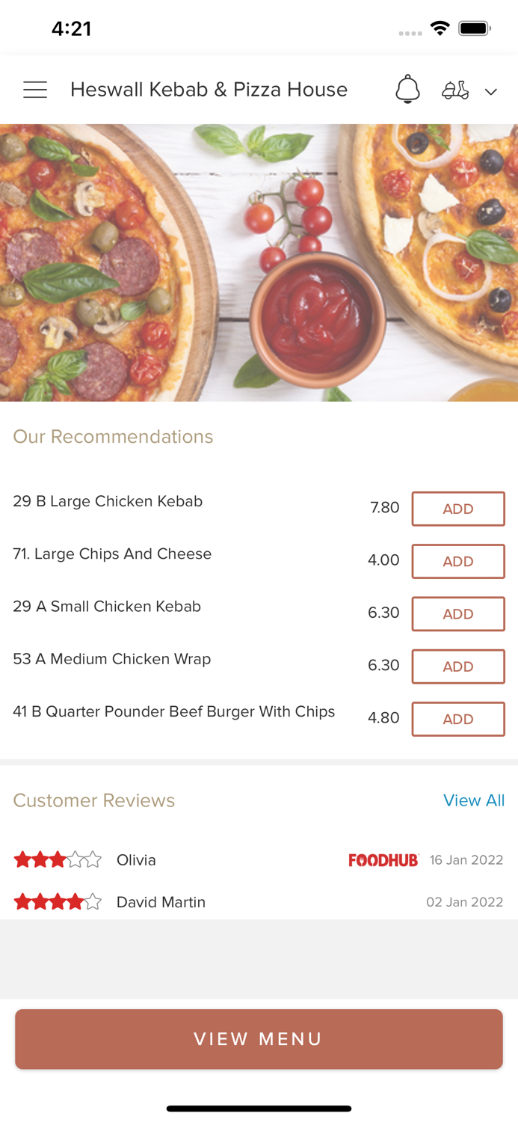Expand Customer Reviews with View All
Image resolution: width=518 pixels, height=1122 pixels.
pos(474,800)
